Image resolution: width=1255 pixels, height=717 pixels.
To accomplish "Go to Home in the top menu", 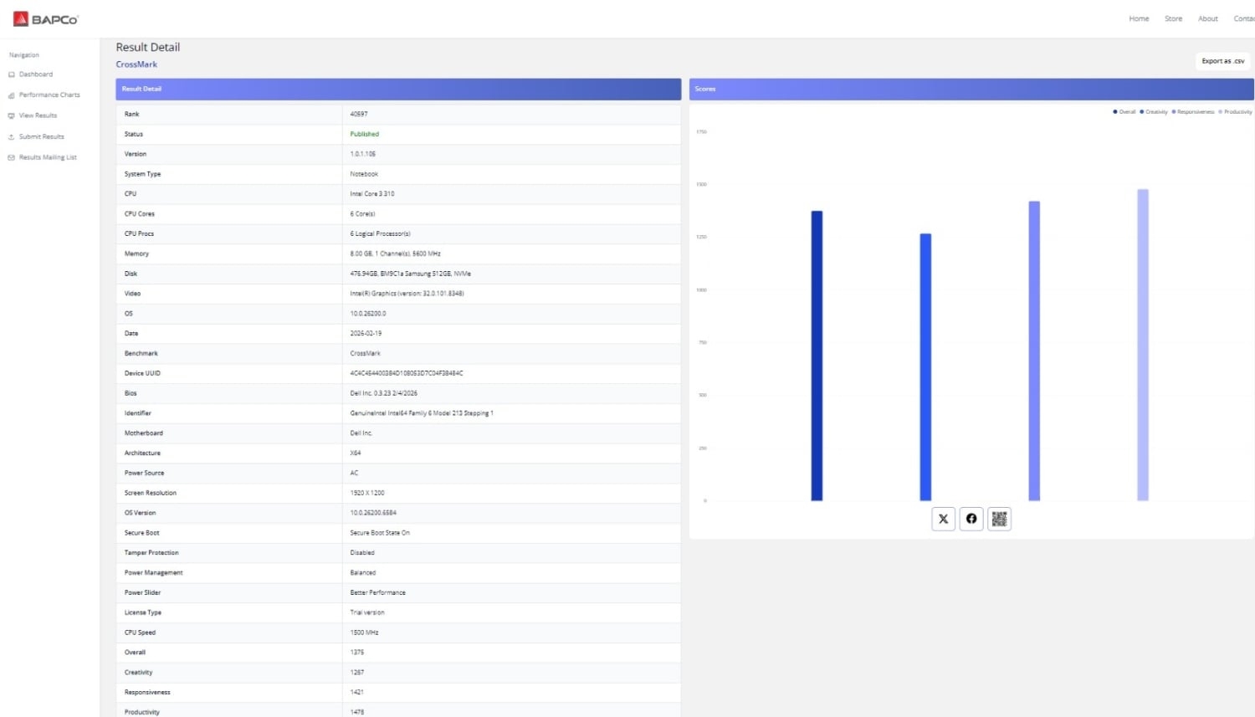I will pyautogui.click(x=1139, y=18).
